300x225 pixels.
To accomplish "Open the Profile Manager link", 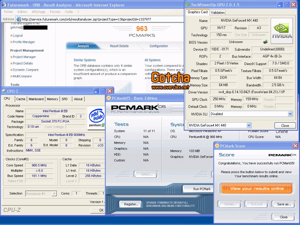I will click(x=24, y=42).
